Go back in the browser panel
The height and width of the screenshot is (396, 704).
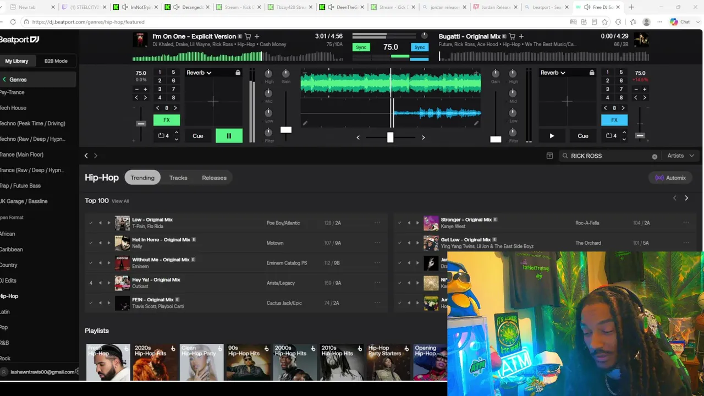pyautogui.click(x=86, y=156)
